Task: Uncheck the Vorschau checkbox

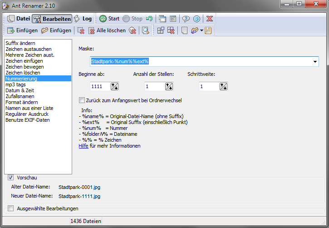Action: 11,178
